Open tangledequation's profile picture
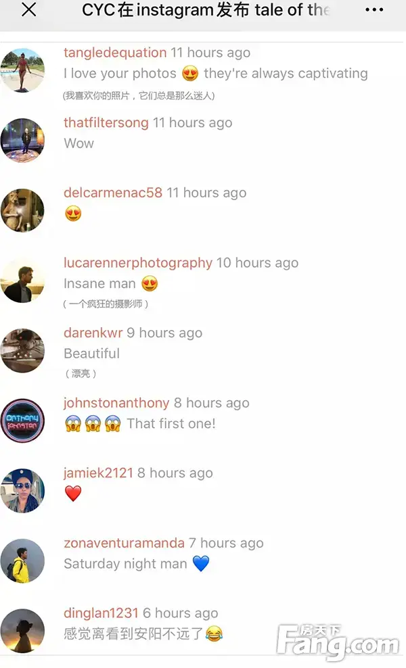 pos(22,70)
